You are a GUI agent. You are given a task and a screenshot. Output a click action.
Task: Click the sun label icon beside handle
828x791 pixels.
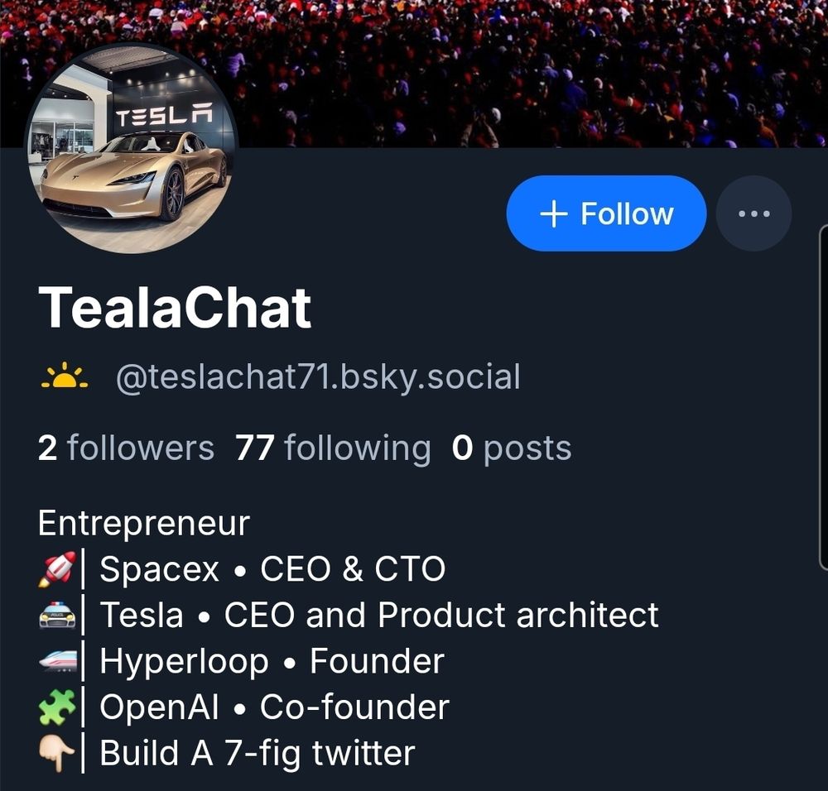pos(65,376)
